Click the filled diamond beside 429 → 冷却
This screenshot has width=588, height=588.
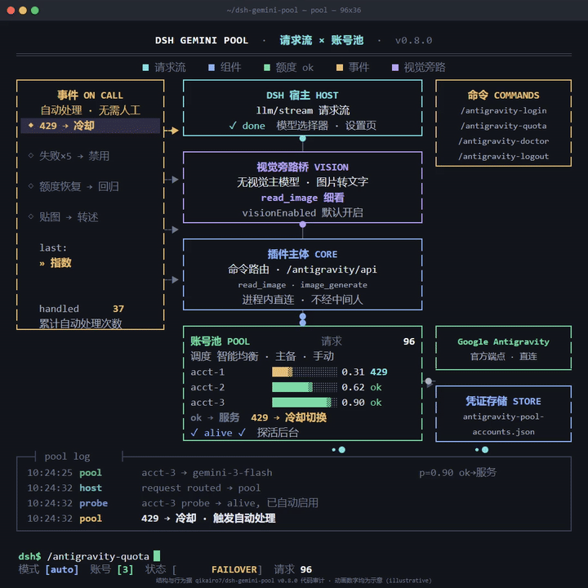pyautogui.click(x=31, y=125)
